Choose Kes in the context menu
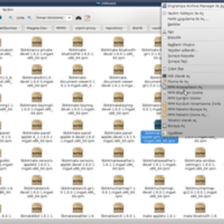Screen dimensions: 224x224 click(x=193, y=32)
